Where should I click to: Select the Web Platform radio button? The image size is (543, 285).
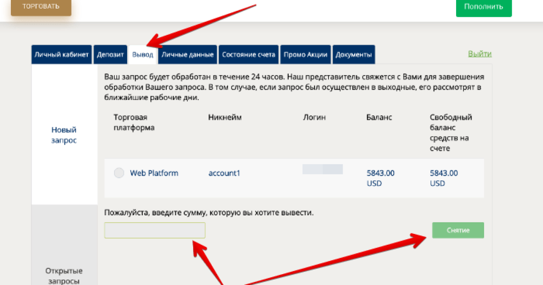(119, 173)
